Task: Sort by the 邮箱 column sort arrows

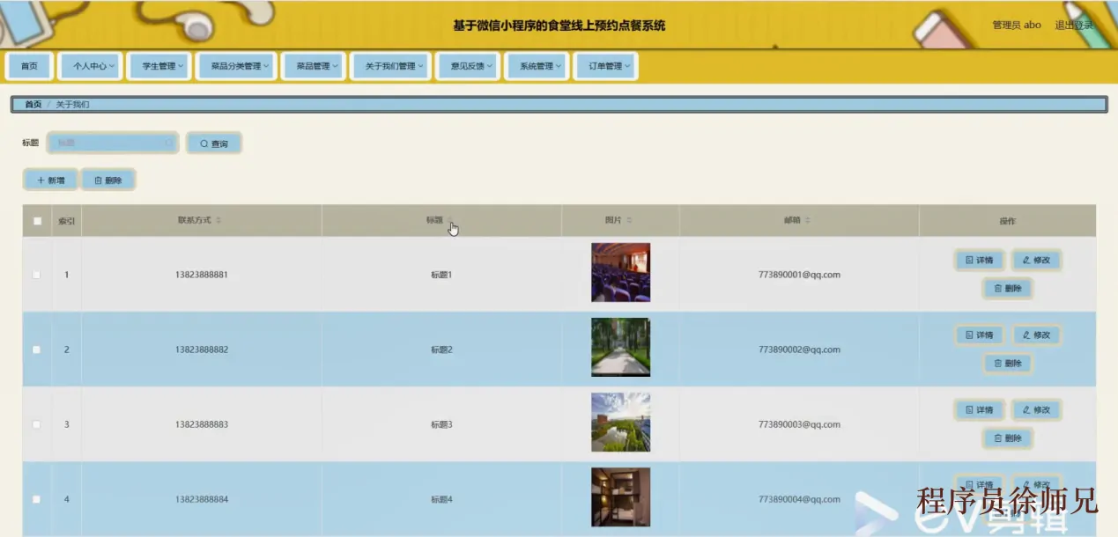Action: coord(807,220)
